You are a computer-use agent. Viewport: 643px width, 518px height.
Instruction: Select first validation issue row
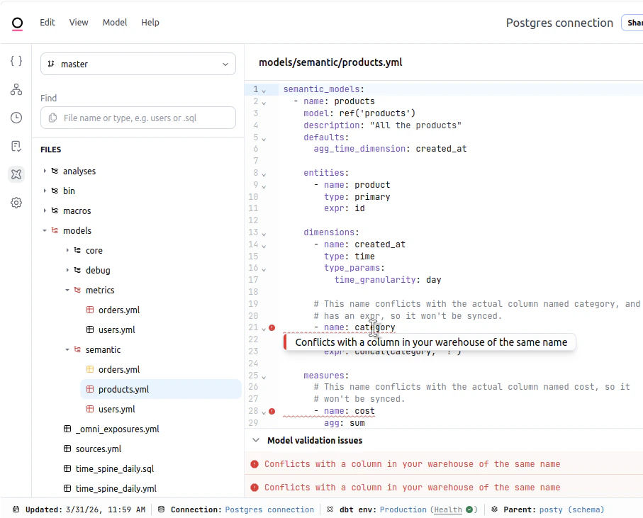point(444,464)
